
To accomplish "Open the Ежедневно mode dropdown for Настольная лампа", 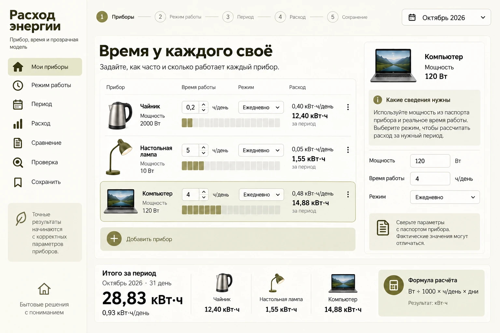I will [x=261, y=150].
